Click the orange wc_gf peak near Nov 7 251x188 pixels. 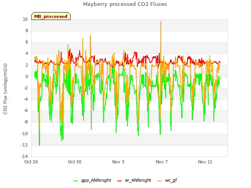(161, 22)
